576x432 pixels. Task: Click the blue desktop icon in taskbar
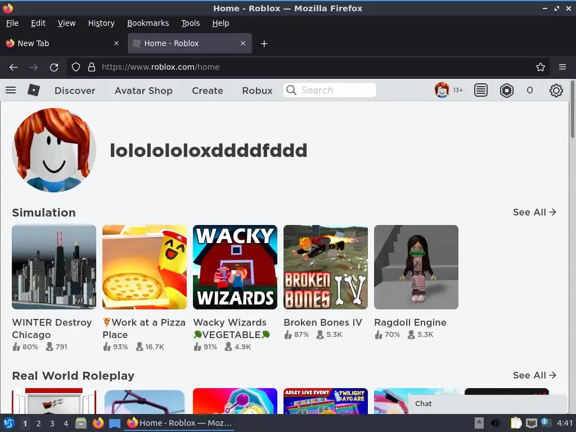(115, 423)
